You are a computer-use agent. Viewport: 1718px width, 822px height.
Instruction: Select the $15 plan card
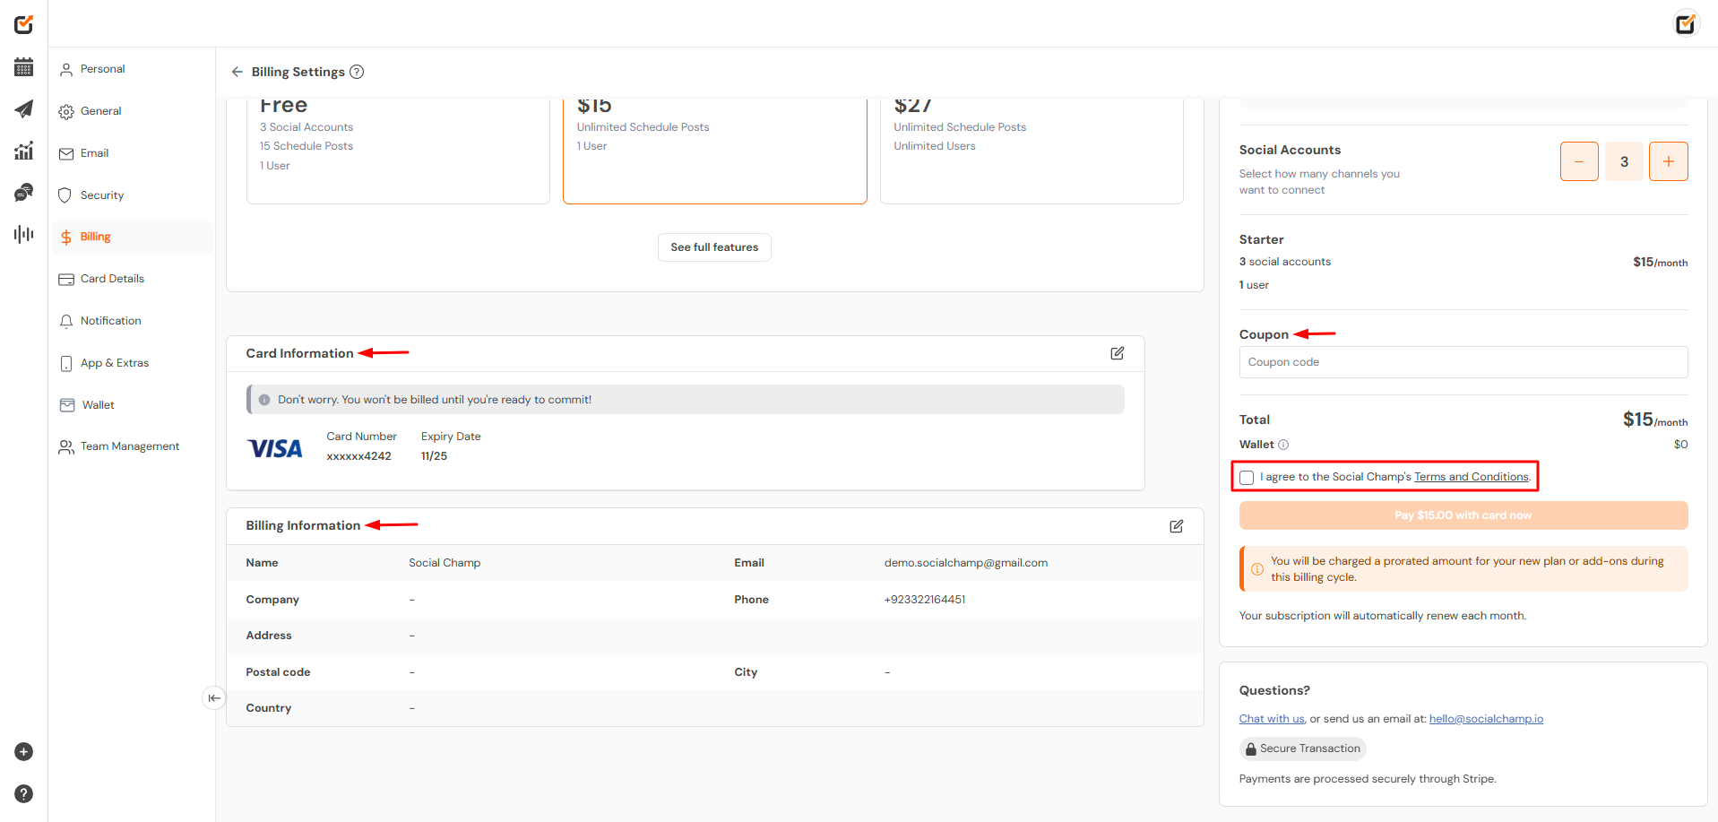click(715, 151)
